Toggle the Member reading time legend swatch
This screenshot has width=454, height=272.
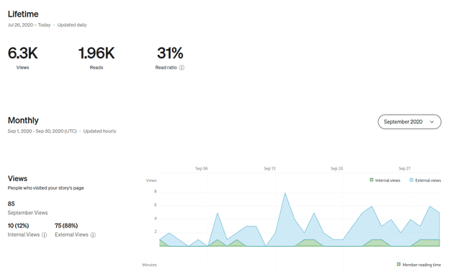pyautogui.click(x=399, y=265)
